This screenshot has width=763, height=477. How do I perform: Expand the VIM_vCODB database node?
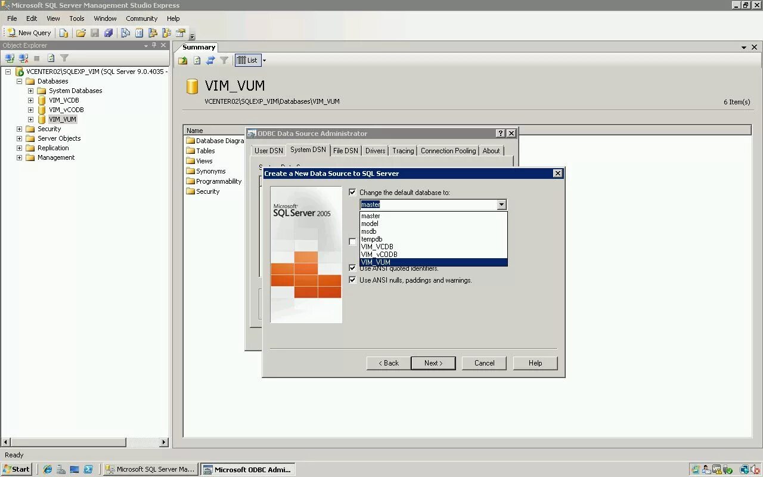pos(30,110)
